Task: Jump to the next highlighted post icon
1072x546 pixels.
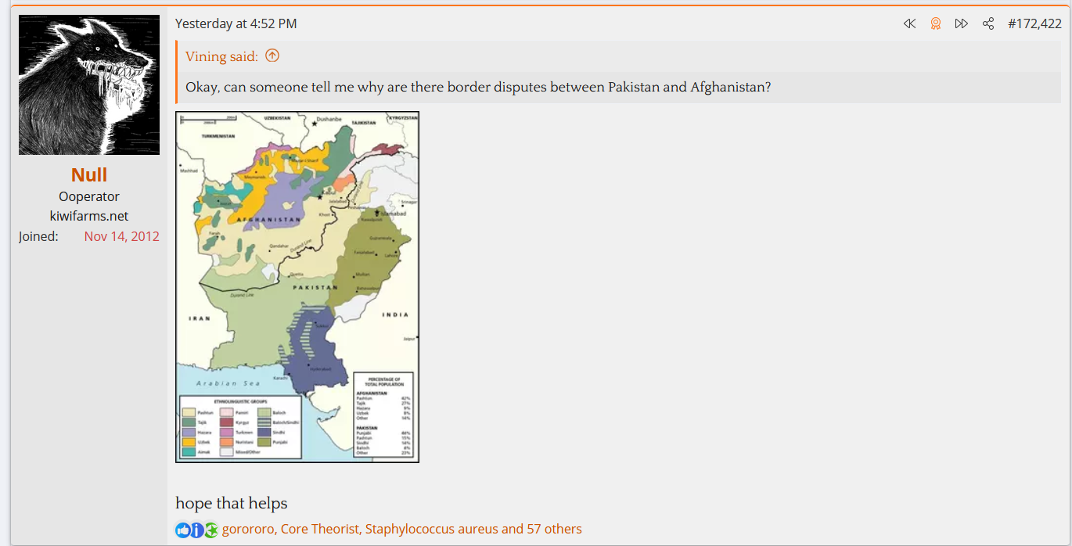Action: (962, 23)
